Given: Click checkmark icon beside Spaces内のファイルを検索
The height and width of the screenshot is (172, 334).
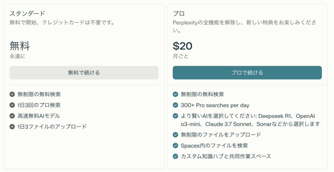Looking at the screenshot, I should click(x=175, y=145).
